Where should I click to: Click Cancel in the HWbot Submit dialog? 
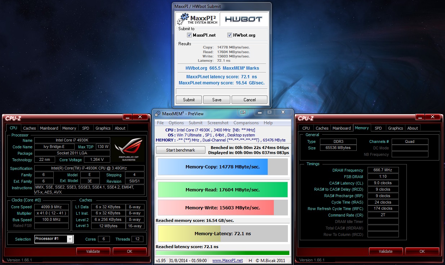(250, 100)
